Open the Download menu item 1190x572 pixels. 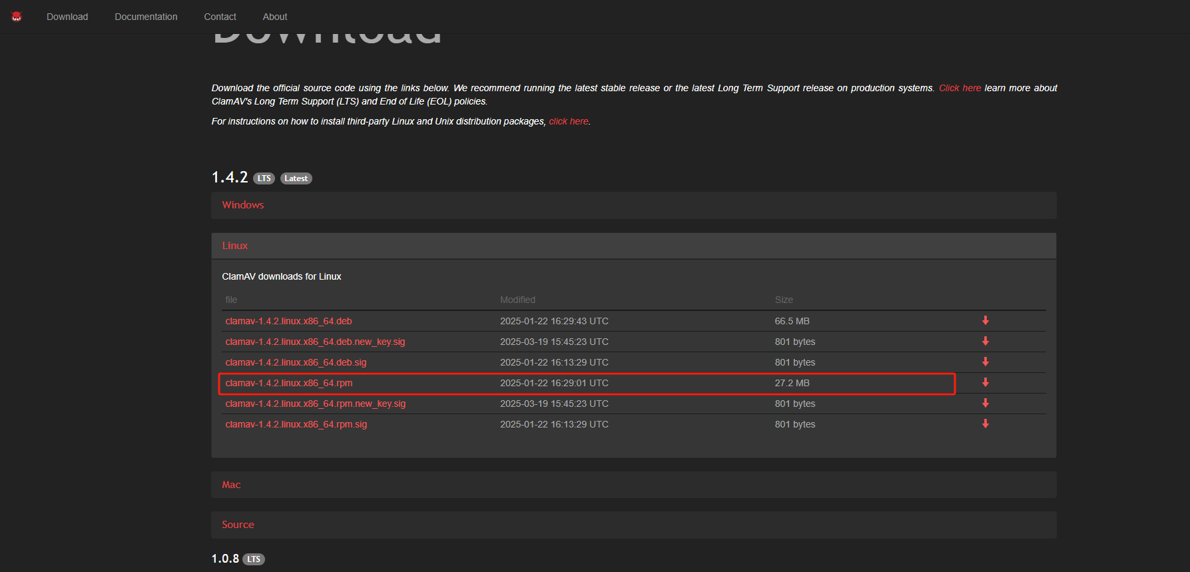67,17
